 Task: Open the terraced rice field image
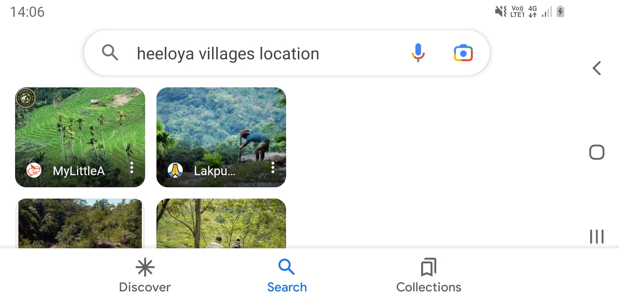click(x=80, y=125)
